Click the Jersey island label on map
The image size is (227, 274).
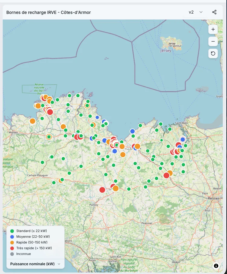166,51
